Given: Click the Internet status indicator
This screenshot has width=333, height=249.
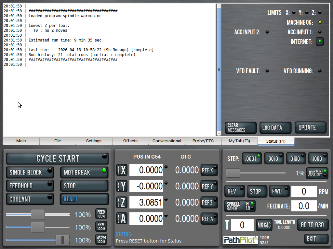Looking at the screenshot, I should (320, 41).
